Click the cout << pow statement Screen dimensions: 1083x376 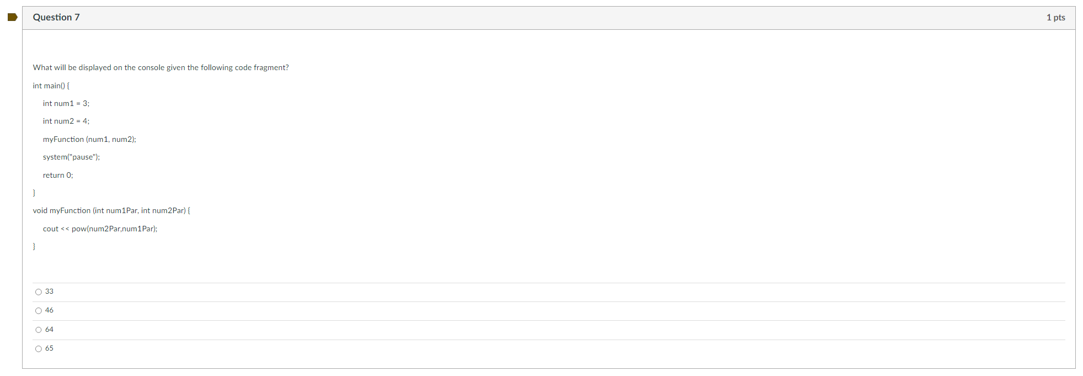(x=100, y=229)
